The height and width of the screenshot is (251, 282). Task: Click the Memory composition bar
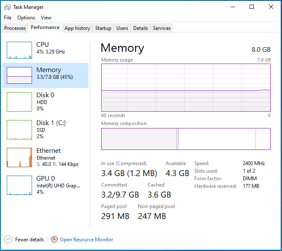185,139
